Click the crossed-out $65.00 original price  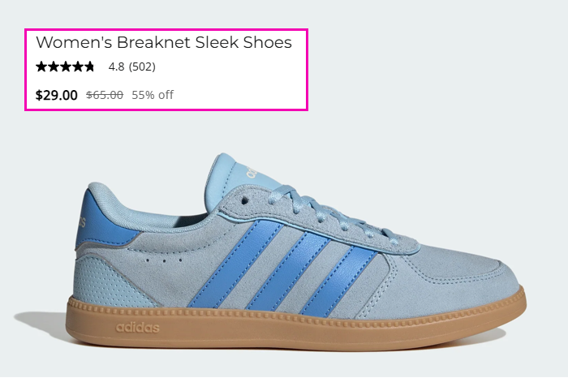pos(105,95)
